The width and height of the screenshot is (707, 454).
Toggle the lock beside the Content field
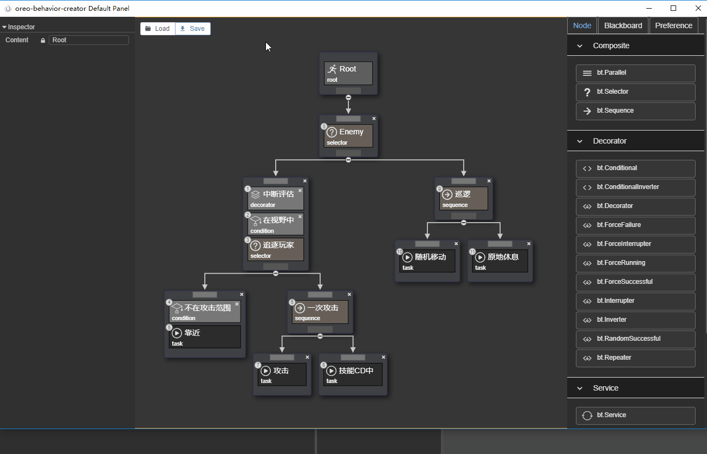click(x=42, y=40)
